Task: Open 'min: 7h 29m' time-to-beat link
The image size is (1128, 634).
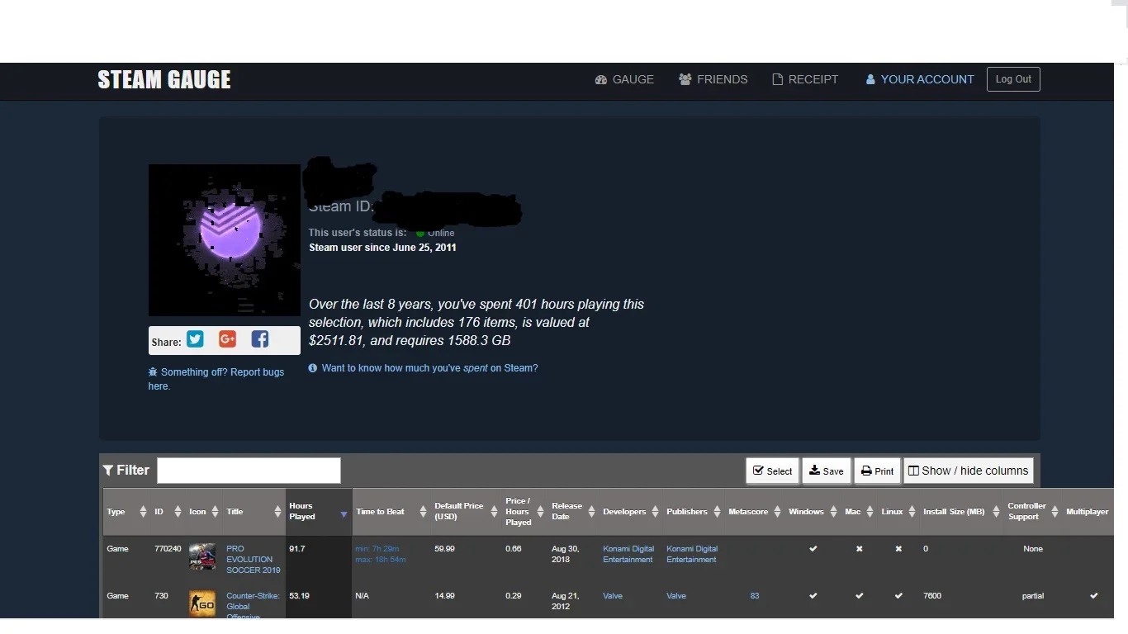Action: pyautogui.click(x=377, y=549)
